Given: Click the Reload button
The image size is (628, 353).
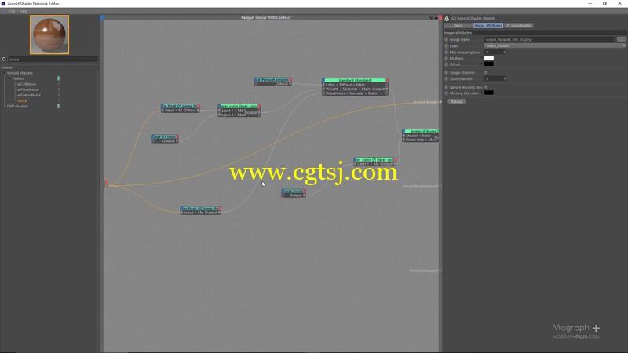Looking at the screenshot, I should (x=457, y=102).
